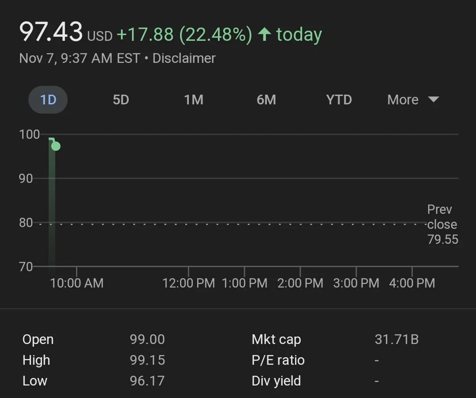This screenshot has height=398, width=476.
Task: Click the green up arrow icon
Action: pos(264,35)
